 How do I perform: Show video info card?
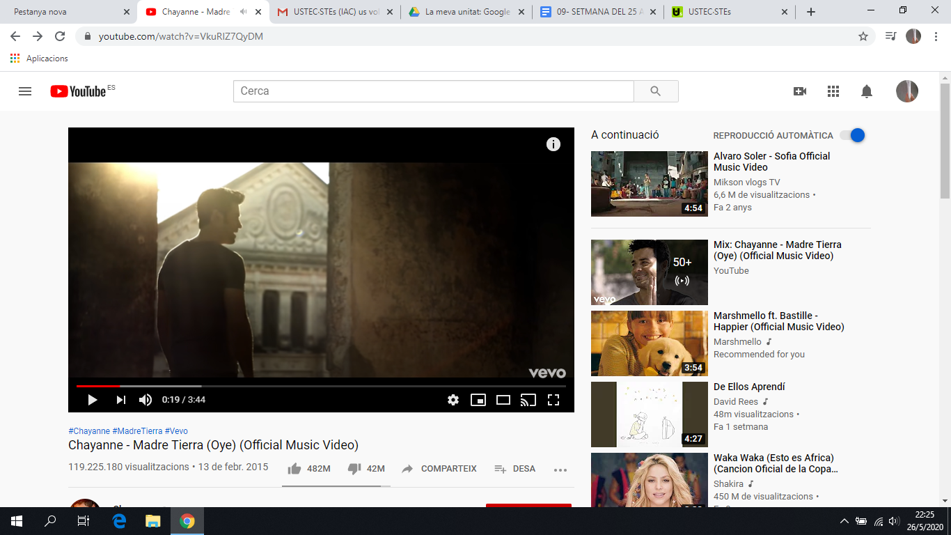tap(553, 144)
